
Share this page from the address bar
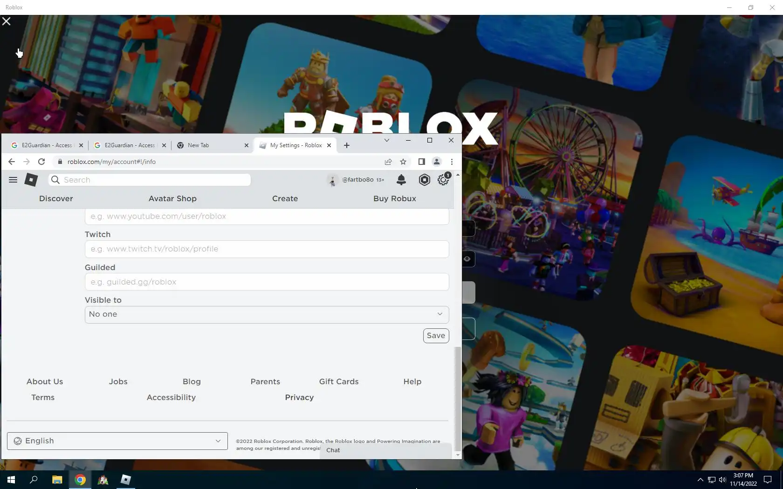388,162
